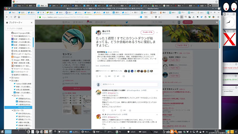Select the first Twitter tab in Chrome window
238x134 pixels.
19,6
